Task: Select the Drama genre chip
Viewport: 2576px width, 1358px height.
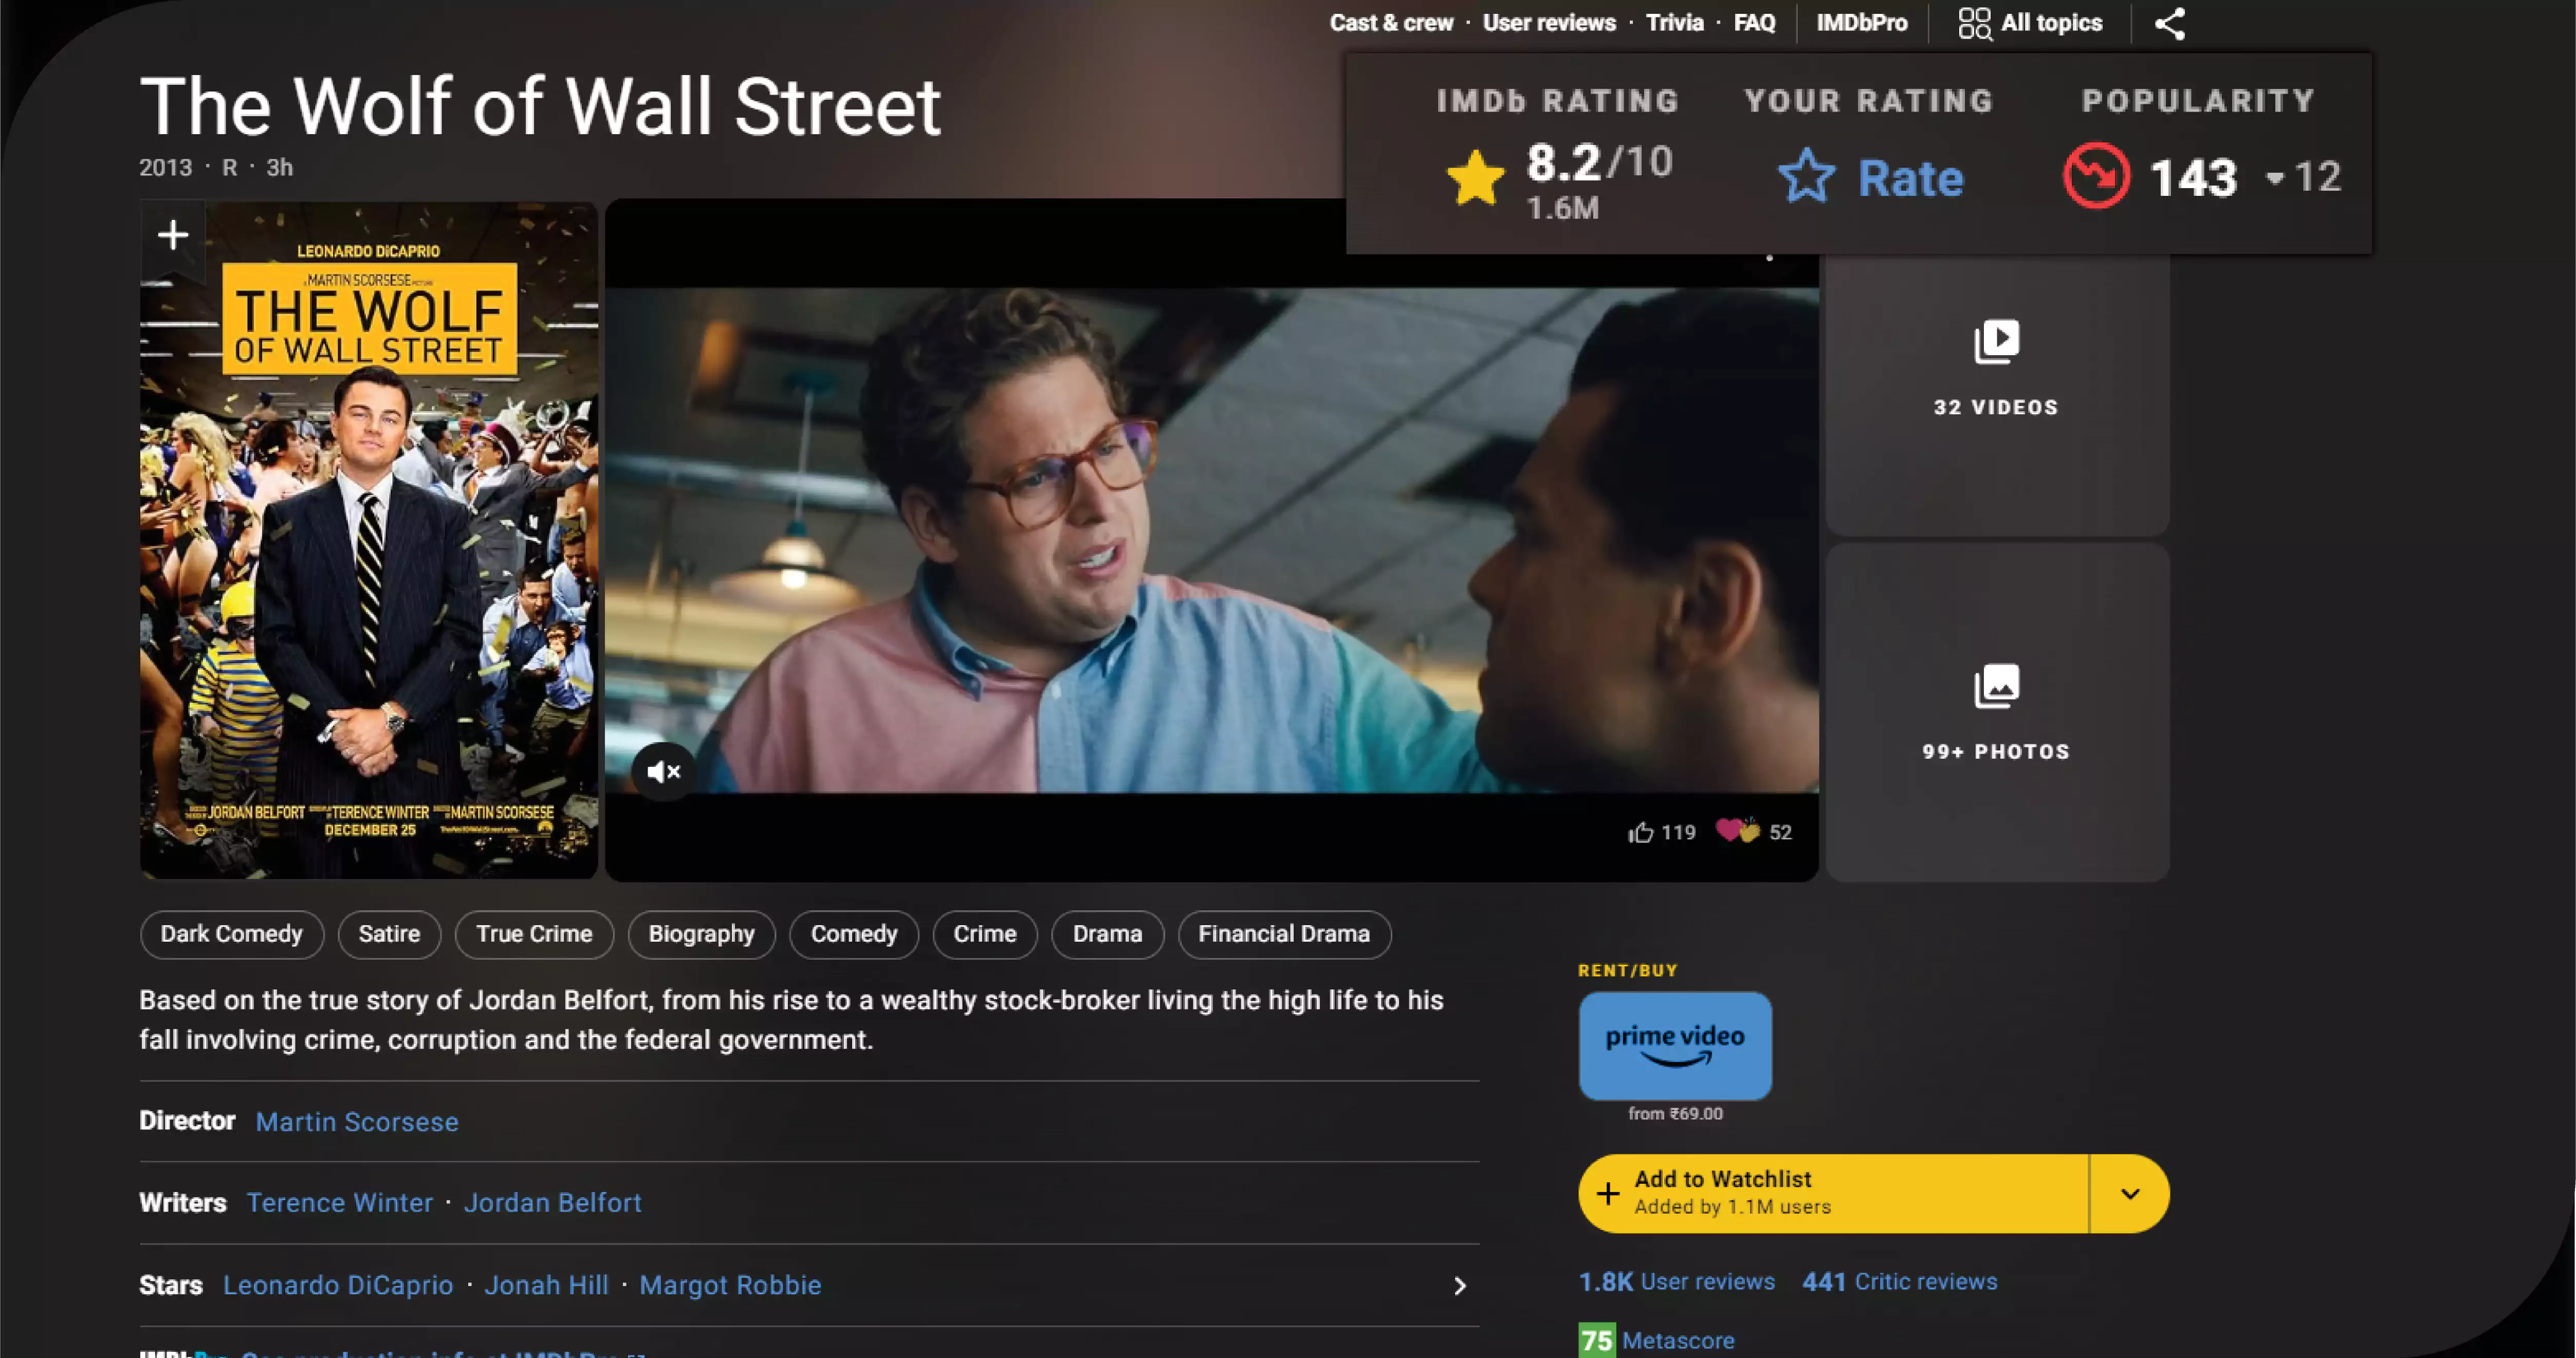Action: (1107, 934)
